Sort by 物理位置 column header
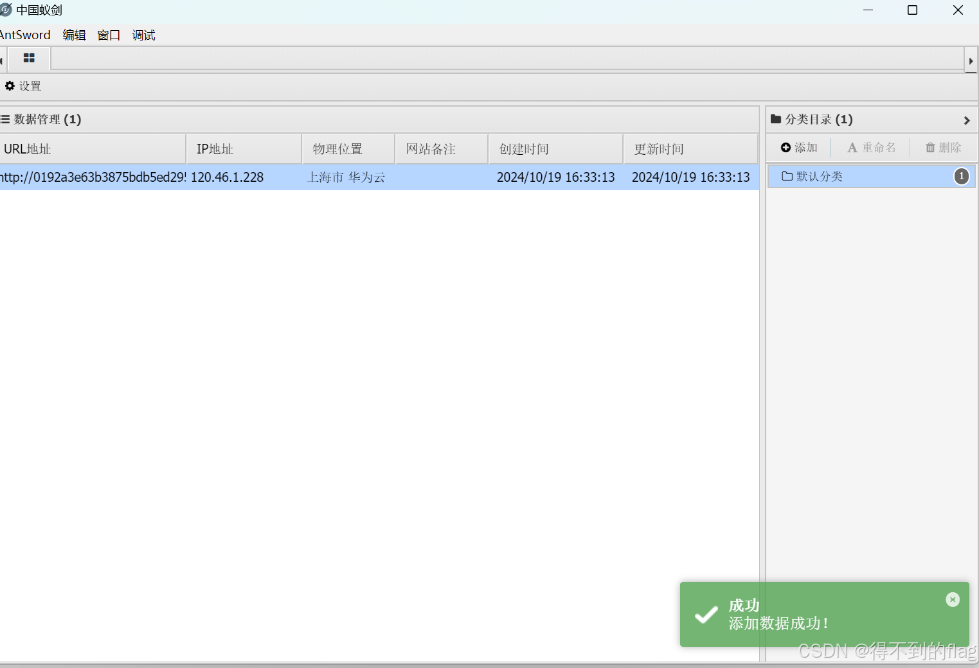 coord(348,149)
